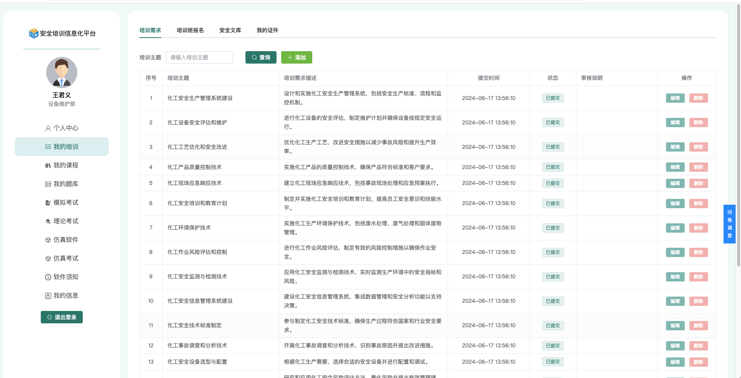Click the green 添加 button

(x=296, y=57)
